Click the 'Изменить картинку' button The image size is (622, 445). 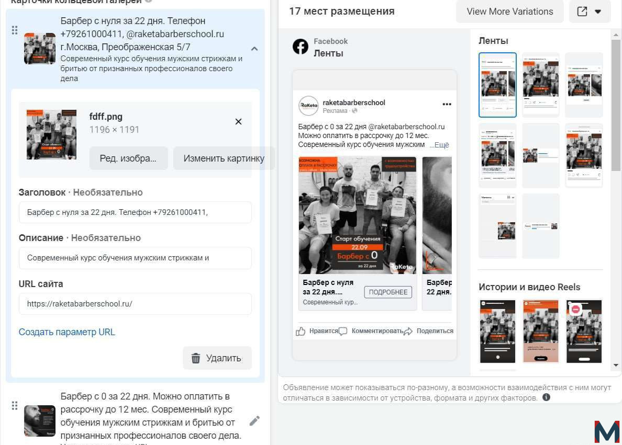[x=224, y=158]
